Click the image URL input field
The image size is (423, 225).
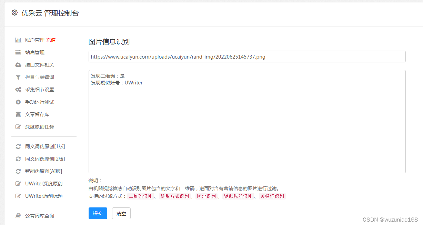pos(247,57)
